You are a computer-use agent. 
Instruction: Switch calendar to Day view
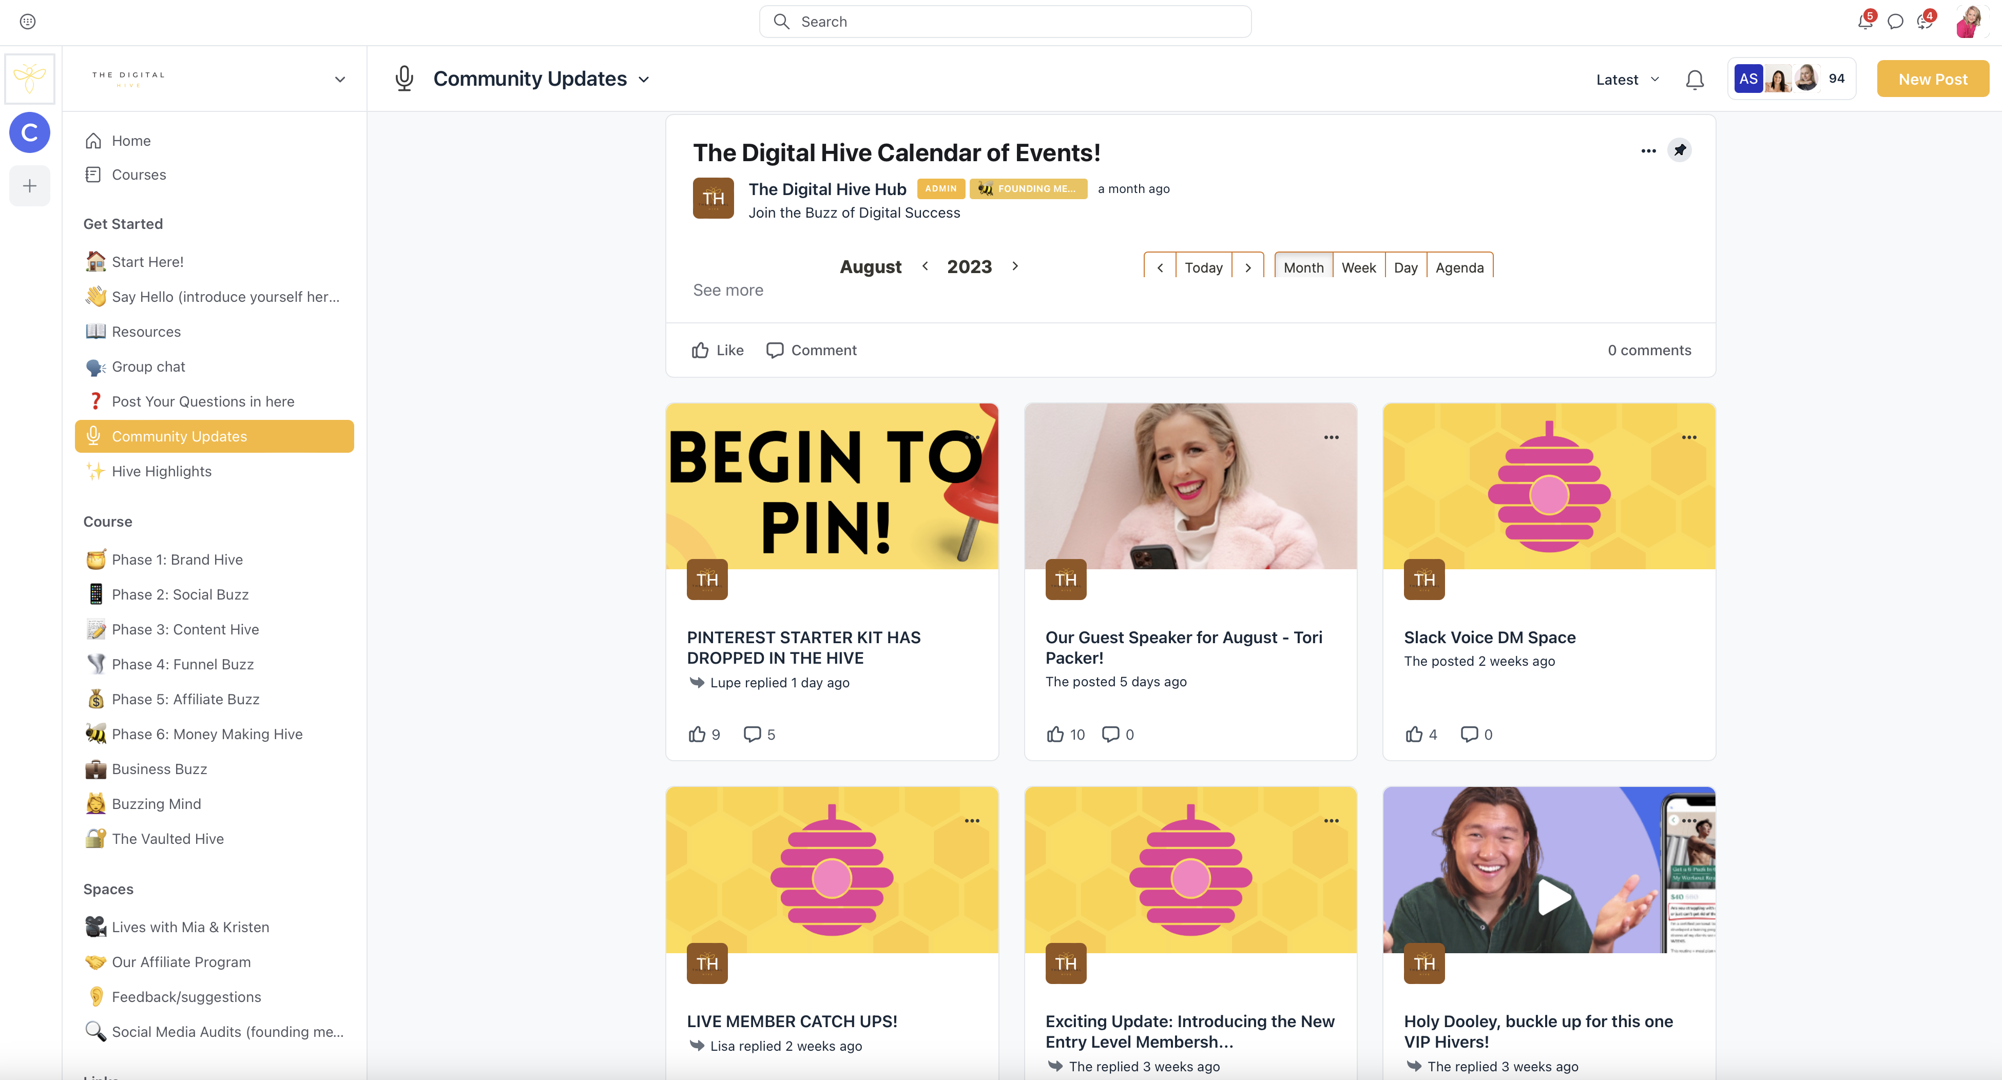click(x=1405, y=266)
